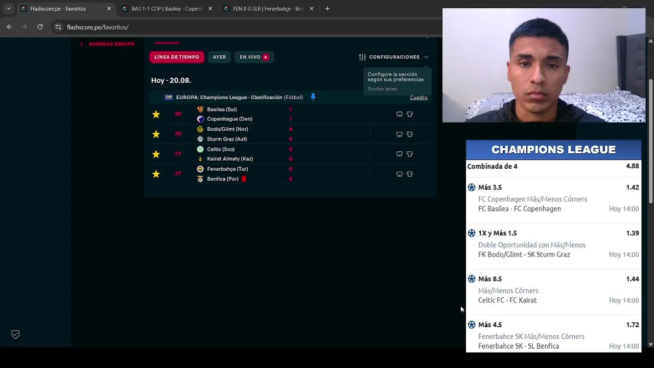This screenshot has height=368, width=654.
Task: Open the browser tab search dropdown arrow
Action: (x=9, y=9)
